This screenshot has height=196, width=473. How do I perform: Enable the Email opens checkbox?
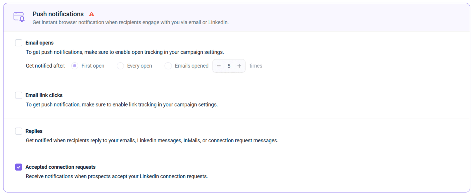coord(19,43)
